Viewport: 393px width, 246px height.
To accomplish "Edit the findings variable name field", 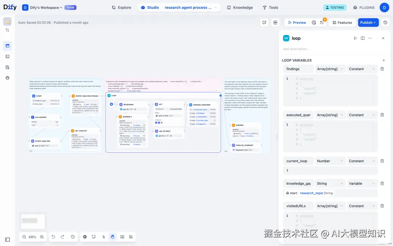I will [x=298, y=69].
